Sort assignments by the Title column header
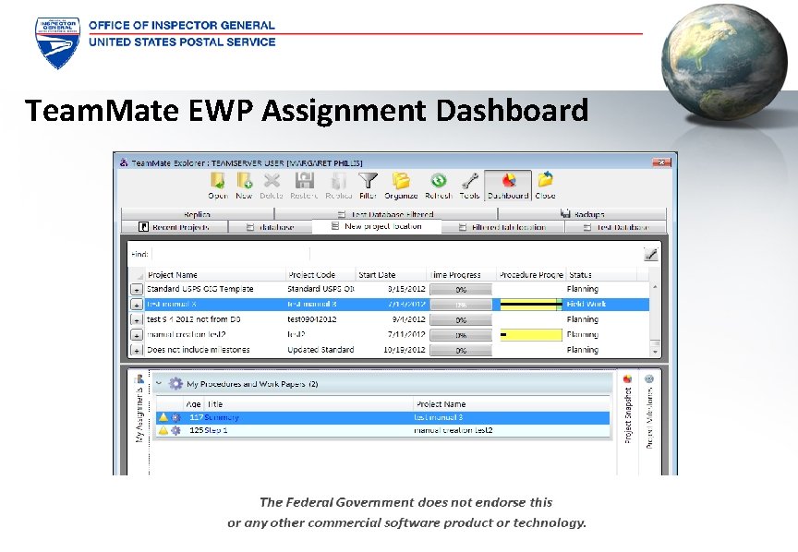798x552 pixels. (308, 404)
